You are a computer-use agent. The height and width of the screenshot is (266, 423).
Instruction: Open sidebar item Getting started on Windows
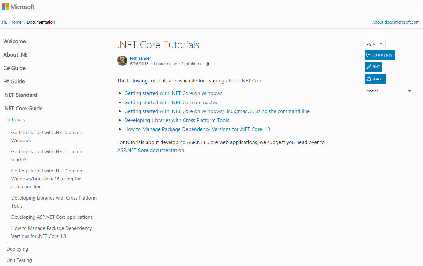click(47, 136)
